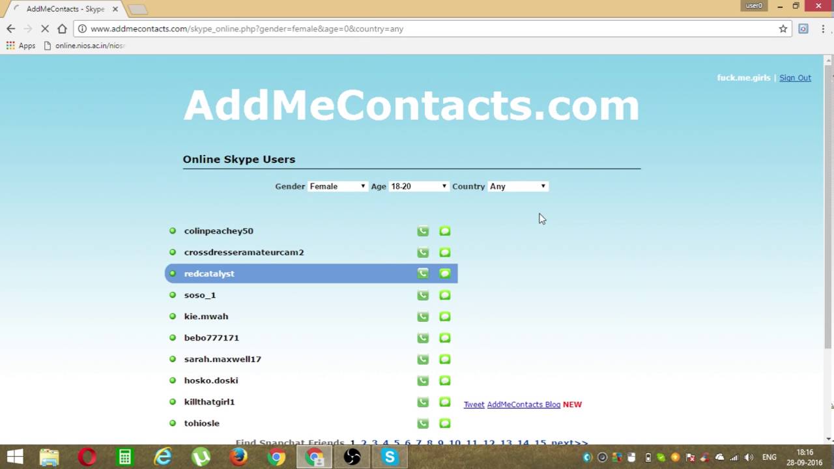Start a chat with redcatalyst
The width and height of the screenshot is (834, 469).
[x=445, y=274]
